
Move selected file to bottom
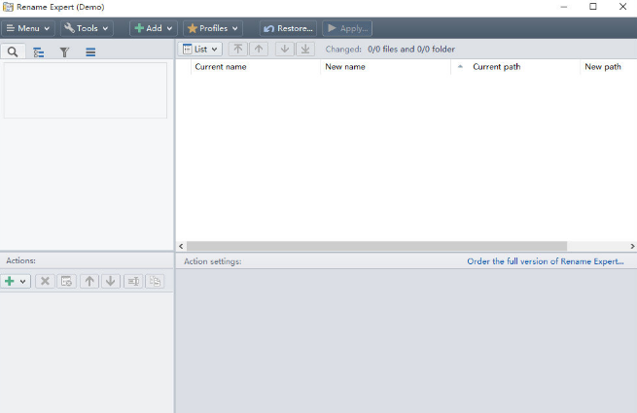pyautogui.click(x=305, y=50)
